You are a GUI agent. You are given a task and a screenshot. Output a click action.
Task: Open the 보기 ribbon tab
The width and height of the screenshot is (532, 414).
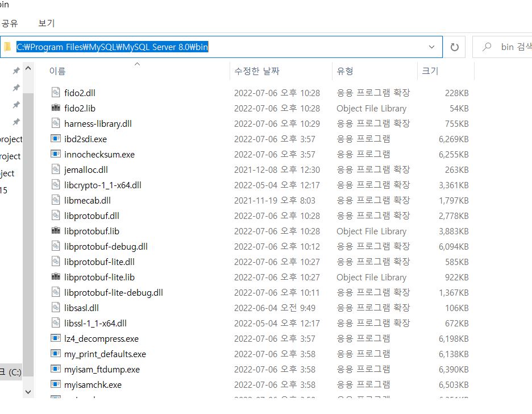47,23
